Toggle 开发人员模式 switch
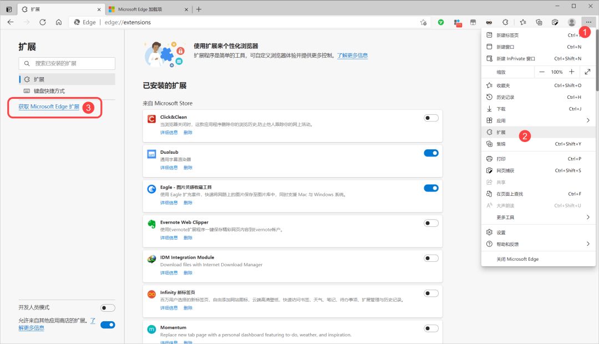 [108, 308]
